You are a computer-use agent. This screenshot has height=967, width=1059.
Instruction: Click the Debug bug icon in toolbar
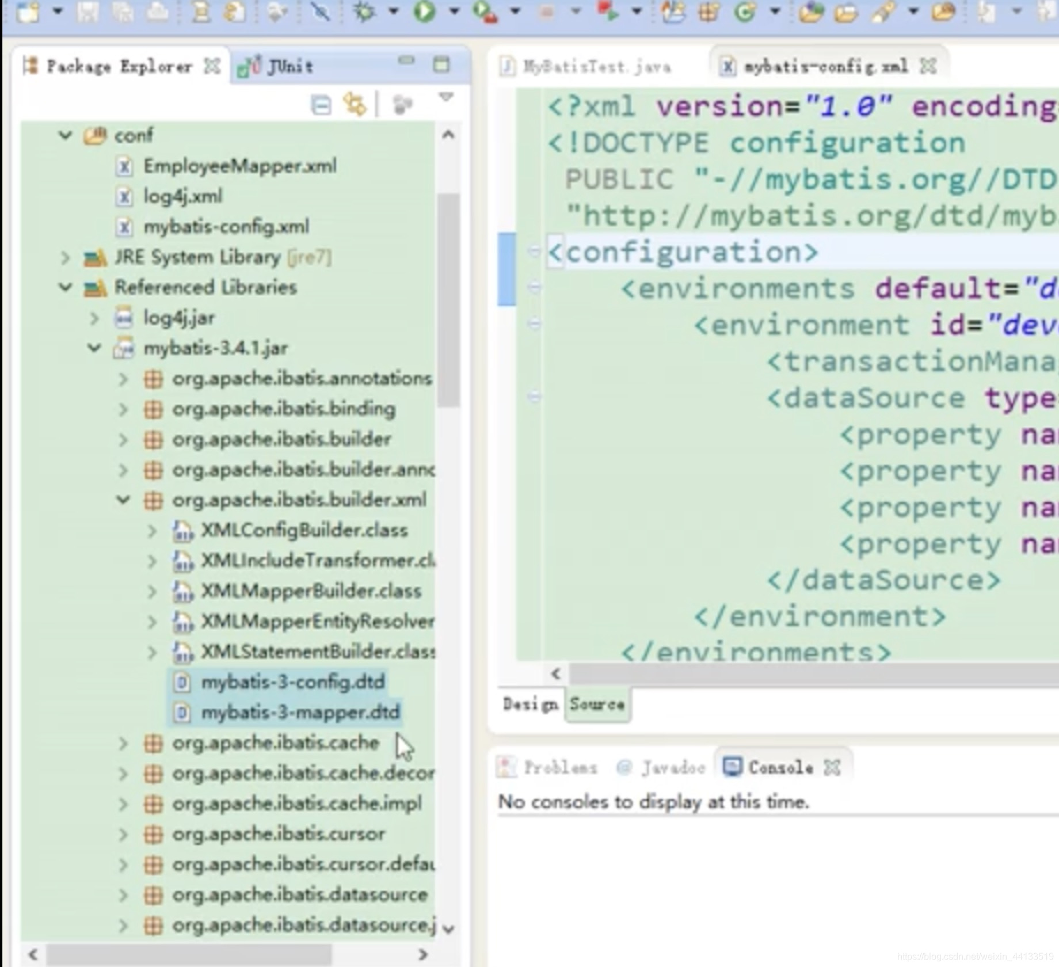tap(364, 12)
